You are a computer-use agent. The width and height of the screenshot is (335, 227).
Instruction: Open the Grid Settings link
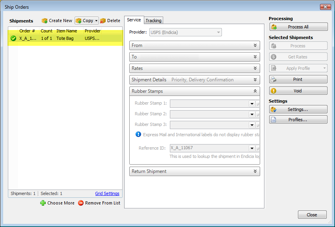[107, 193]
